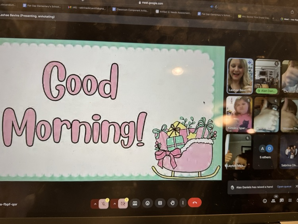Switch to the Gmail browser tab
Image resolution: width=298 pixels, height=224 pixels.
point(87,7)
